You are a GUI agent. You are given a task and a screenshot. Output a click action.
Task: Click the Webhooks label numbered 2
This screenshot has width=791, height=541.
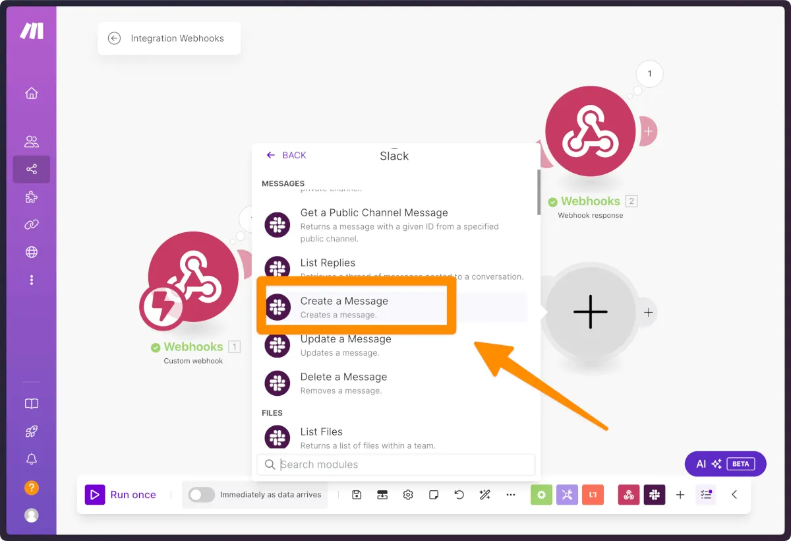(591, 201)
